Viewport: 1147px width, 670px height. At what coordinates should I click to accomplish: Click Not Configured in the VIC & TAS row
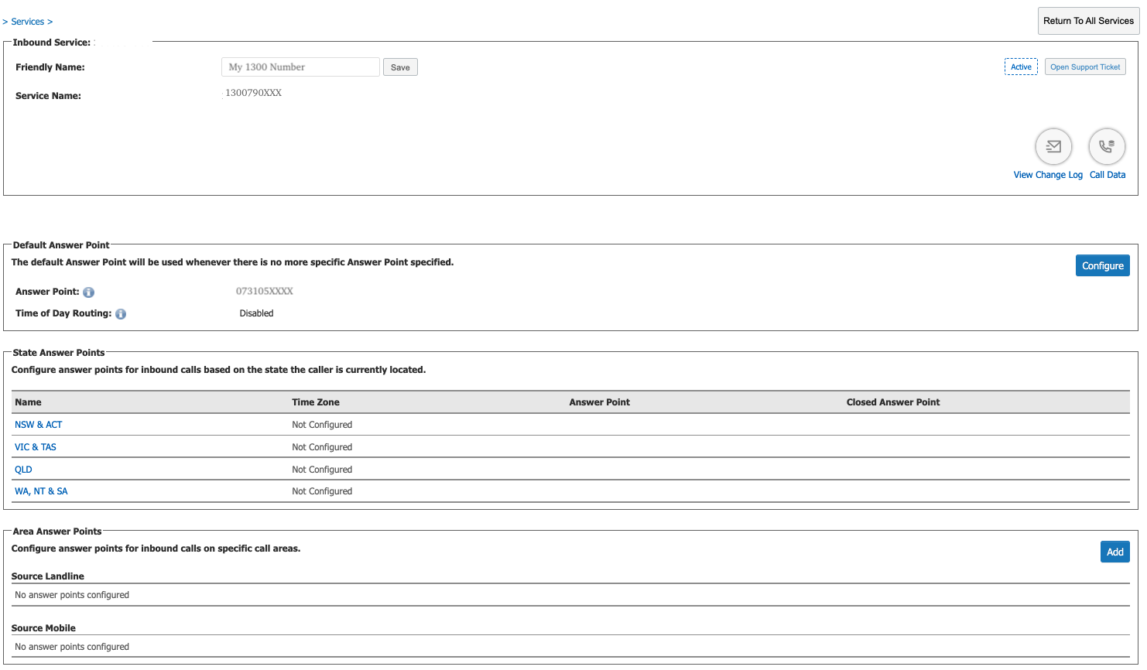(x=322, y=447)
